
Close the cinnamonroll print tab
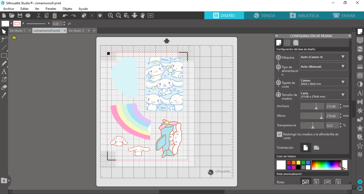(64, 31)
